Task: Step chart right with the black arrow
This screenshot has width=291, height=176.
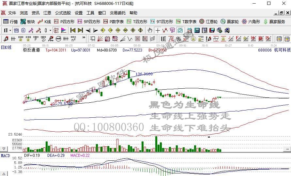Action: pyautogui.click(x=95, y=30)
